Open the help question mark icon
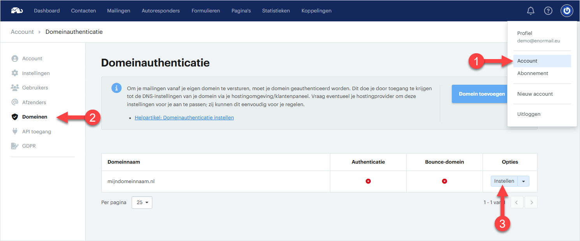The image size is (580, 241). click(x=548, y=11)
